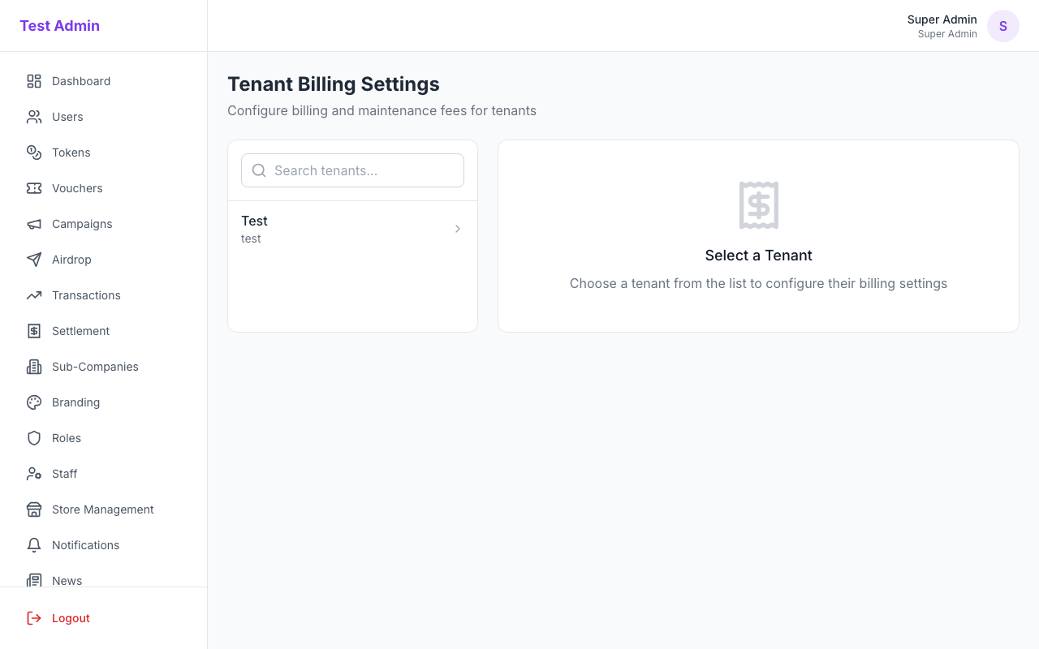Select the Test tenant from the list

pos(341,229)
